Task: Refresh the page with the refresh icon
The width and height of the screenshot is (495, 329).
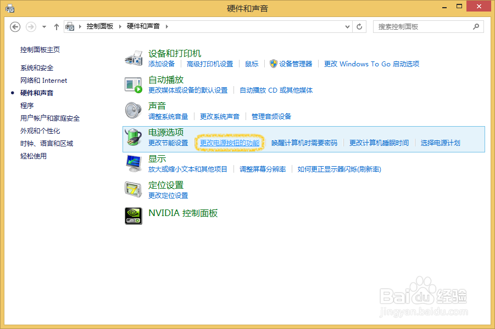Action: (360, 26)
